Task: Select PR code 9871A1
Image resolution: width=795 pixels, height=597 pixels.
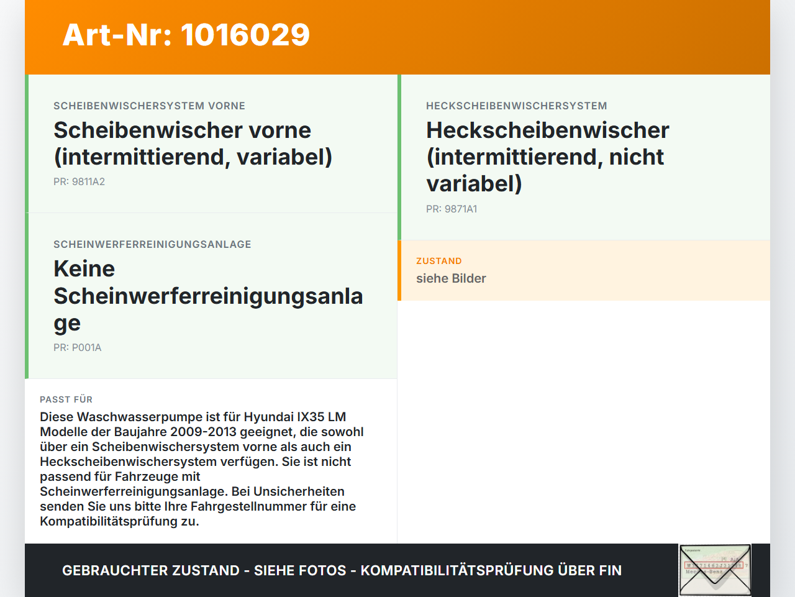Action: click(452, 209)
